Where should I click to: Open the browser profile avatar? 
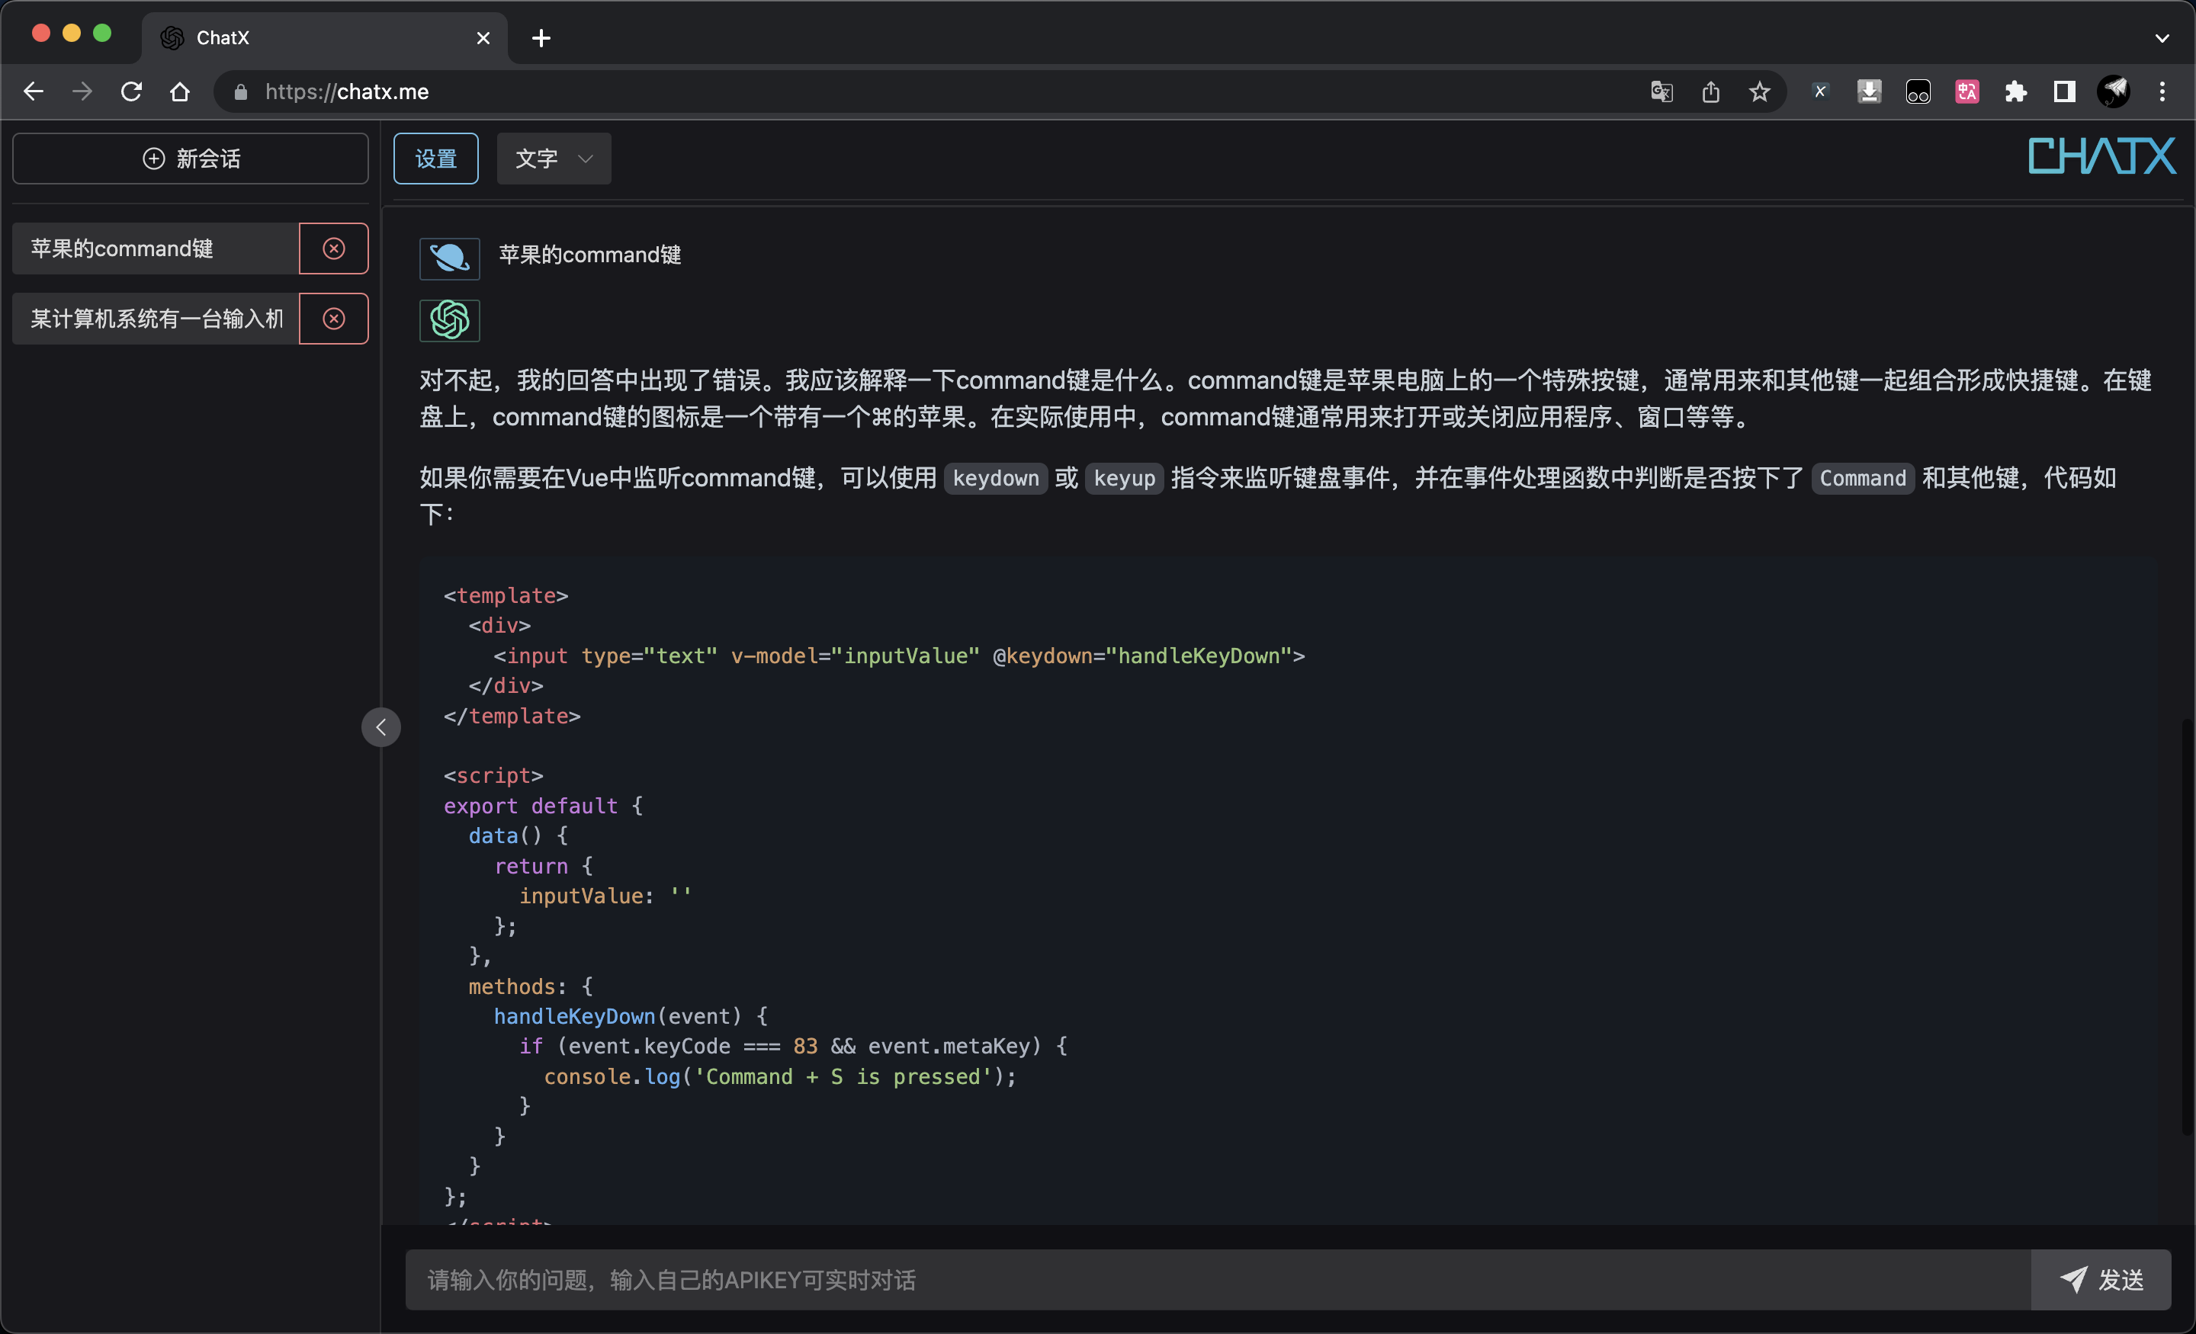point(2114,91)
